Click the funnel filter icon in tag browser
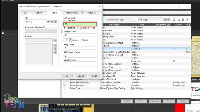200x112 pixels. (169, 20)
